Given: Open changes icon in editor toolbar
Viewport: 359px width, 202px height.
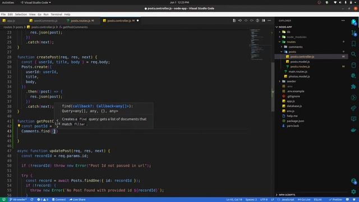Looking at the screenshot, I should point(234,21).
